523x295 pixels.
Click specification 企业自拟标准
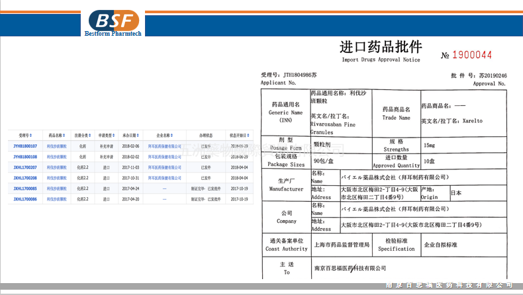[x=441, y=245]
